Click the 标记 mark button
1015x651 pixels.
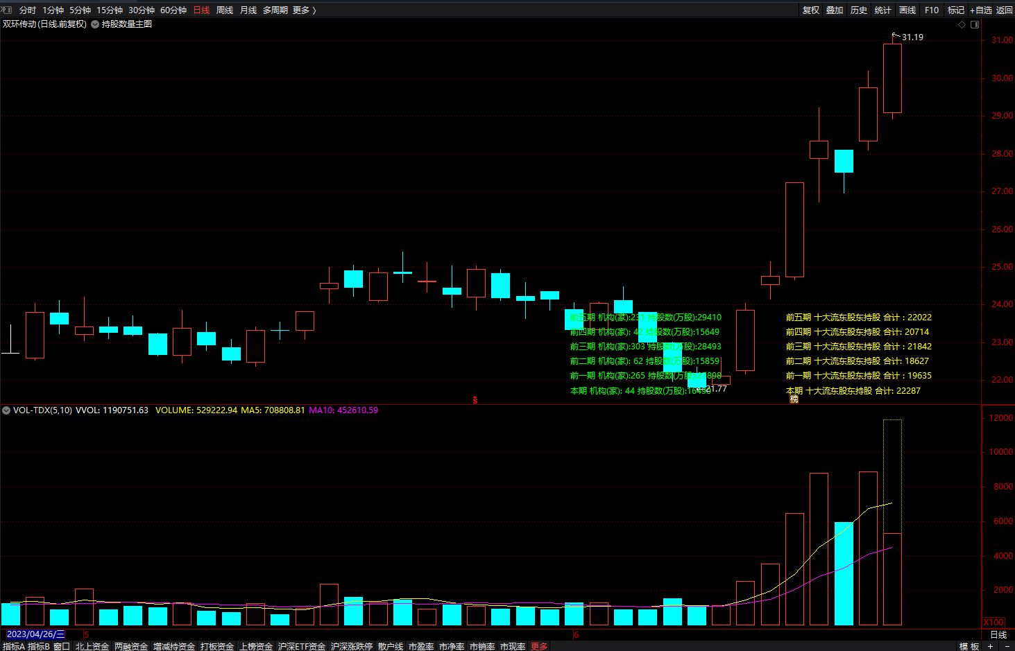point(956,10)
